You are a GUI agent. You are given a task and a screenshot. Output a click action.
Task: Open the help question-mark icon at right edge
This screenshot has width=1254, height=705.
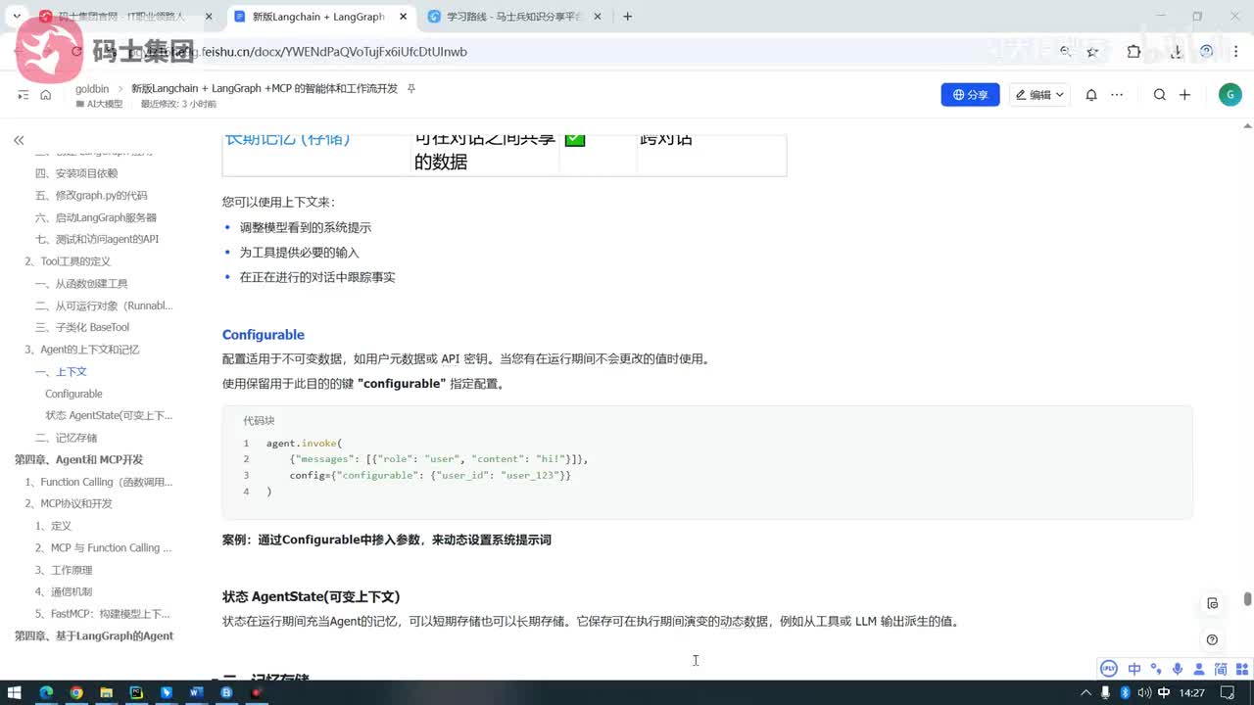pyautogui.click(x=1213, y=639)
